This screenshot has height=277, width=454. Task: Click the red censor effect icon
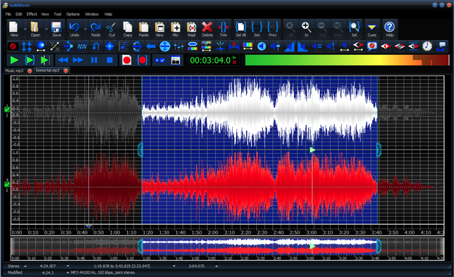tap(13, 46)
